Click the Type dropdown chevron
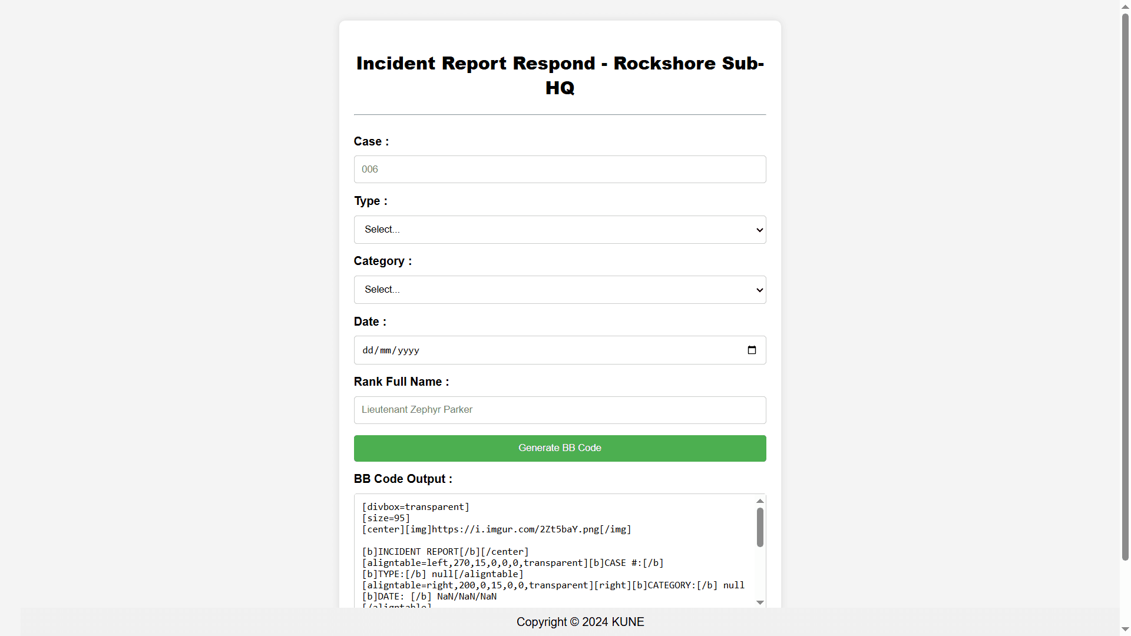Viewport: 1131px width, 636px height. [x=759, y=230]
